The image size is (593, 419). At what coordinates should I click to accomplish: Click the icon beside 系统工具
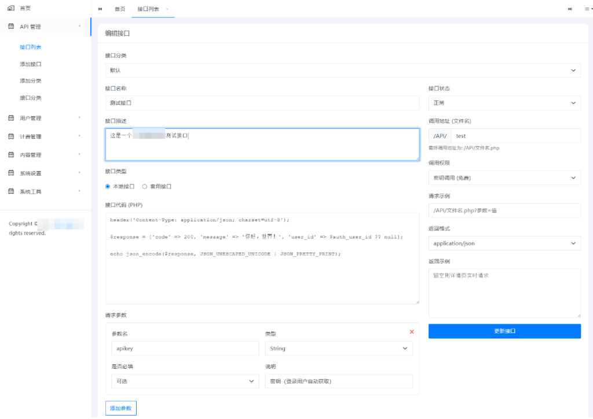[11, 191]
